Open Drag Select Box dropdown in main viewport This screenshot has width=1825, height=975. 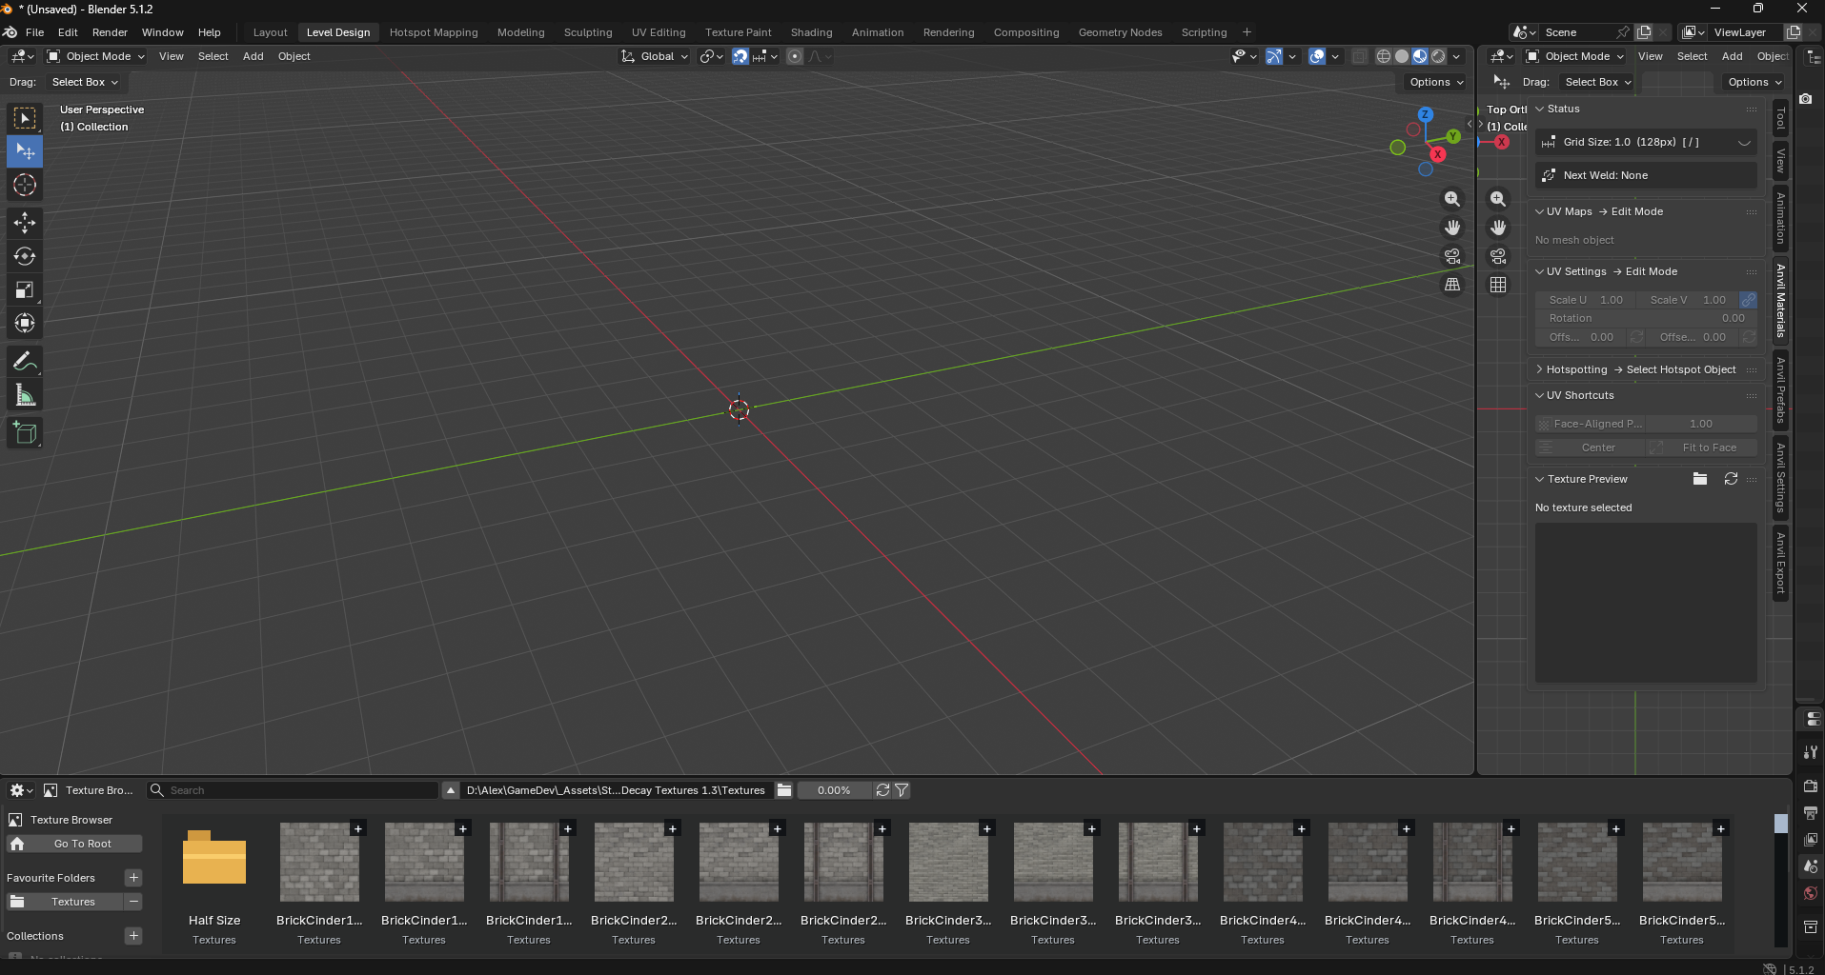(x=85, y=82)
